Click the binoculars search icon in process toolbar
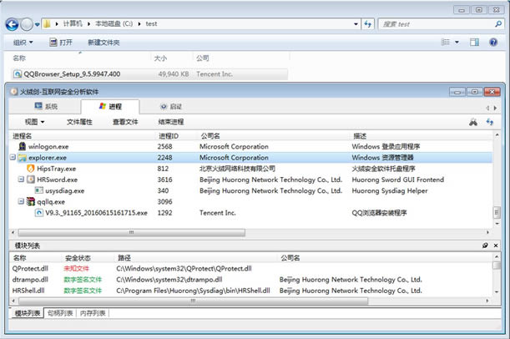The width and height of the screenshot is (510, 339). coord(472,122)
